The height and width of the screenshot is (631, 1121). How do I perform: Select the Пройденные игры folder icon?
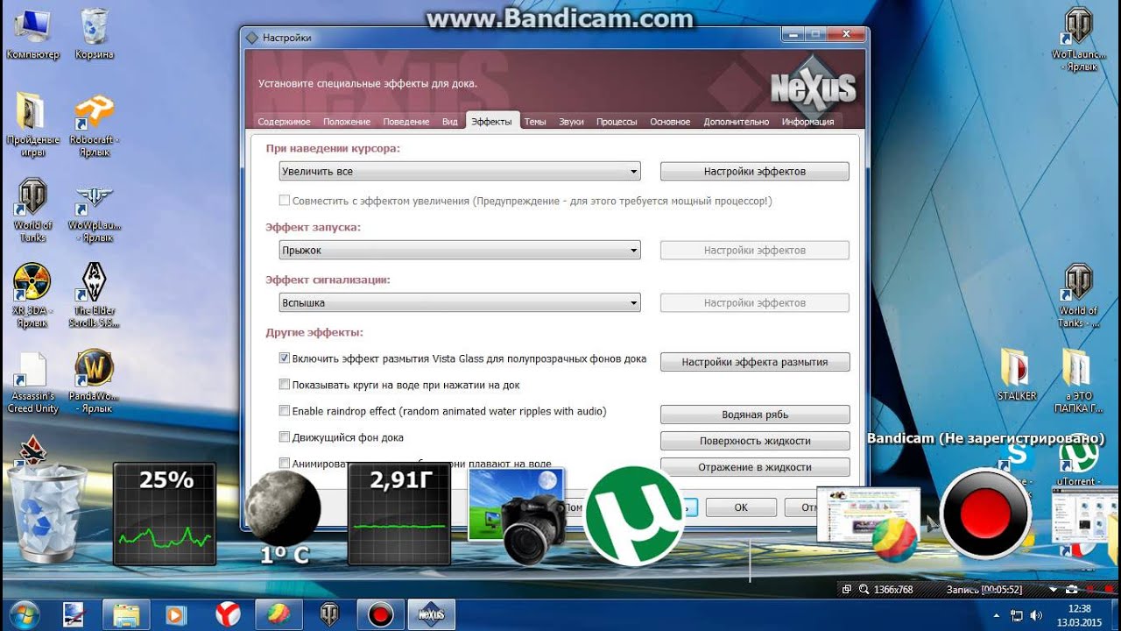pos(32,124)
